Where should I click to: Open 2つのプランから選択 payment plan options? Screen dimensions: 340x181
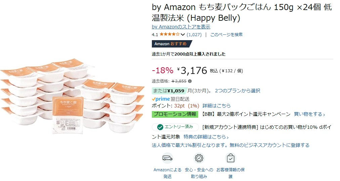click(x=238, y=91)
